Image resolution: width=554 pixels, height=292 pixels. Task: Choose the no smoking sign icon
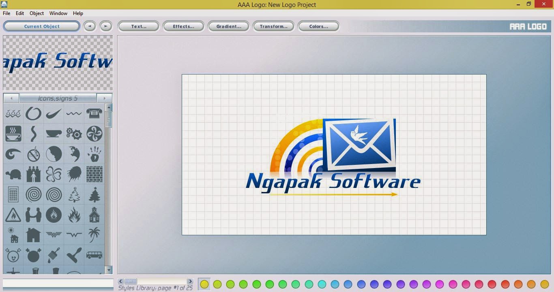(x=34, y=154)
